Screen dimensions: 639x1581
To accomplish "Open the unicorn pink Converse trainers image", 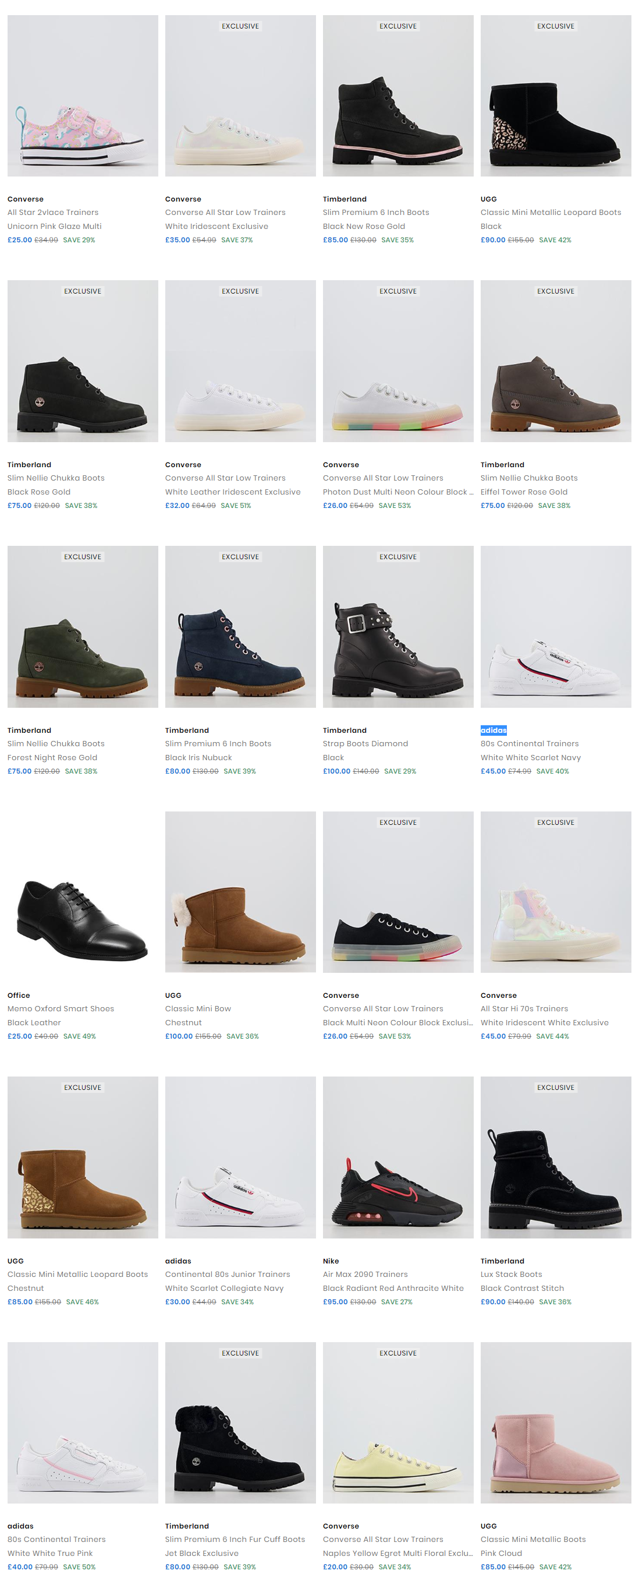I will 82,96.
